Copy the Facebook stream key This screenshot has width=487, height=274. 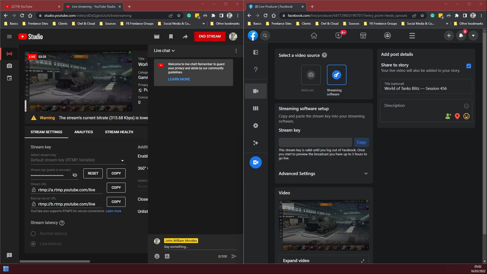361,142
